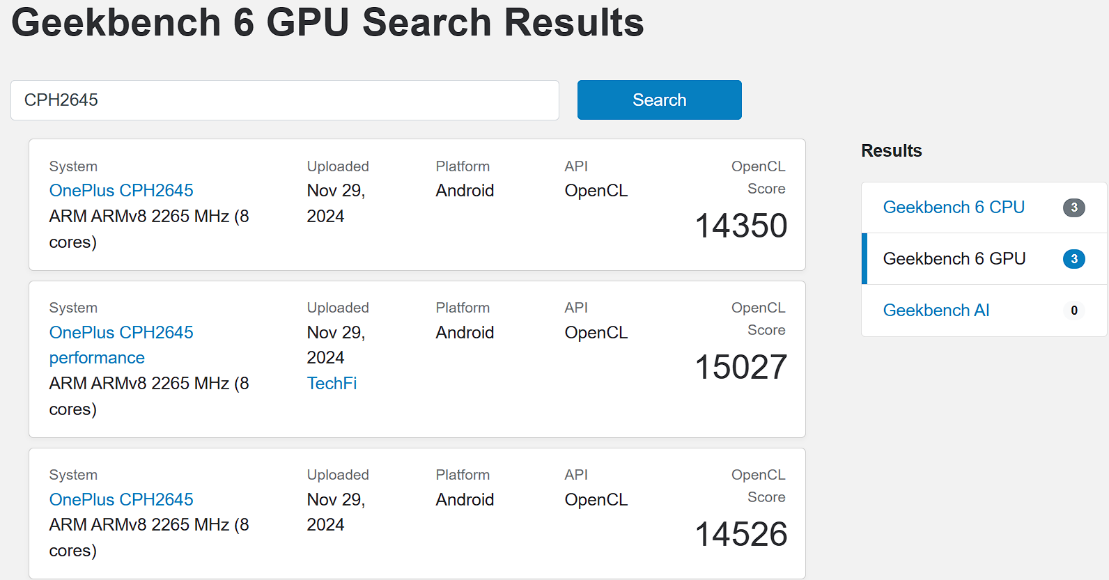The width and height of the screenshot is (1109, 580).
Task: Follow the TechFi uploader link
Action: tap(332, 384)
